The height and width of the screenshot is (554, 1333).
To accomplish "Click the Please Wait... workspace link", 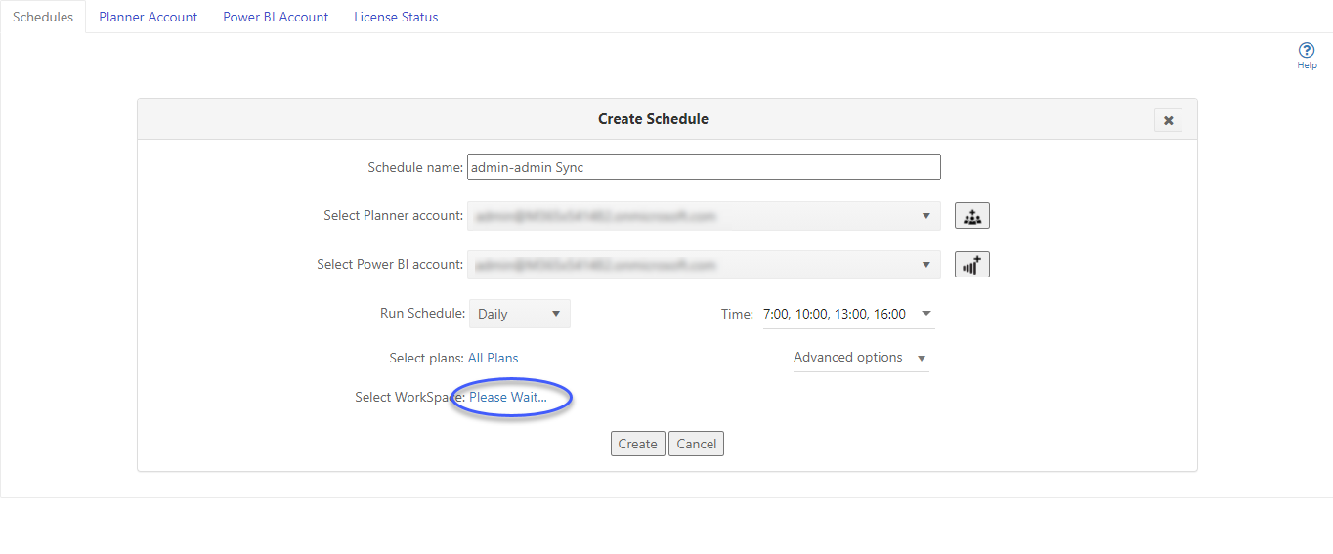I will [x=508, y=398].
